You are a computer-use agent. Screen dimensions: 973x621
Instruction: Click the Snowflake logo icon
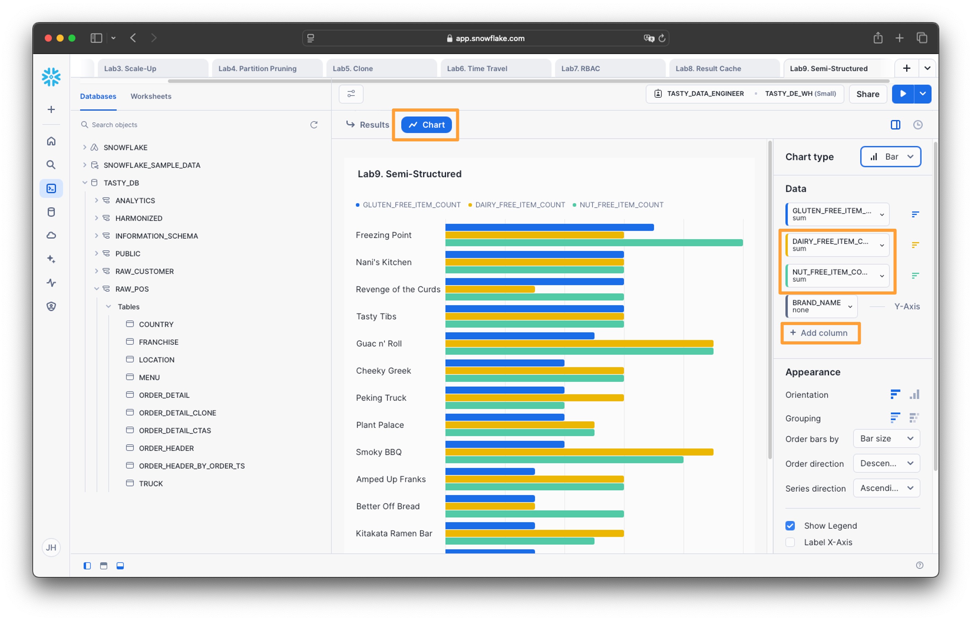point(51,77)
